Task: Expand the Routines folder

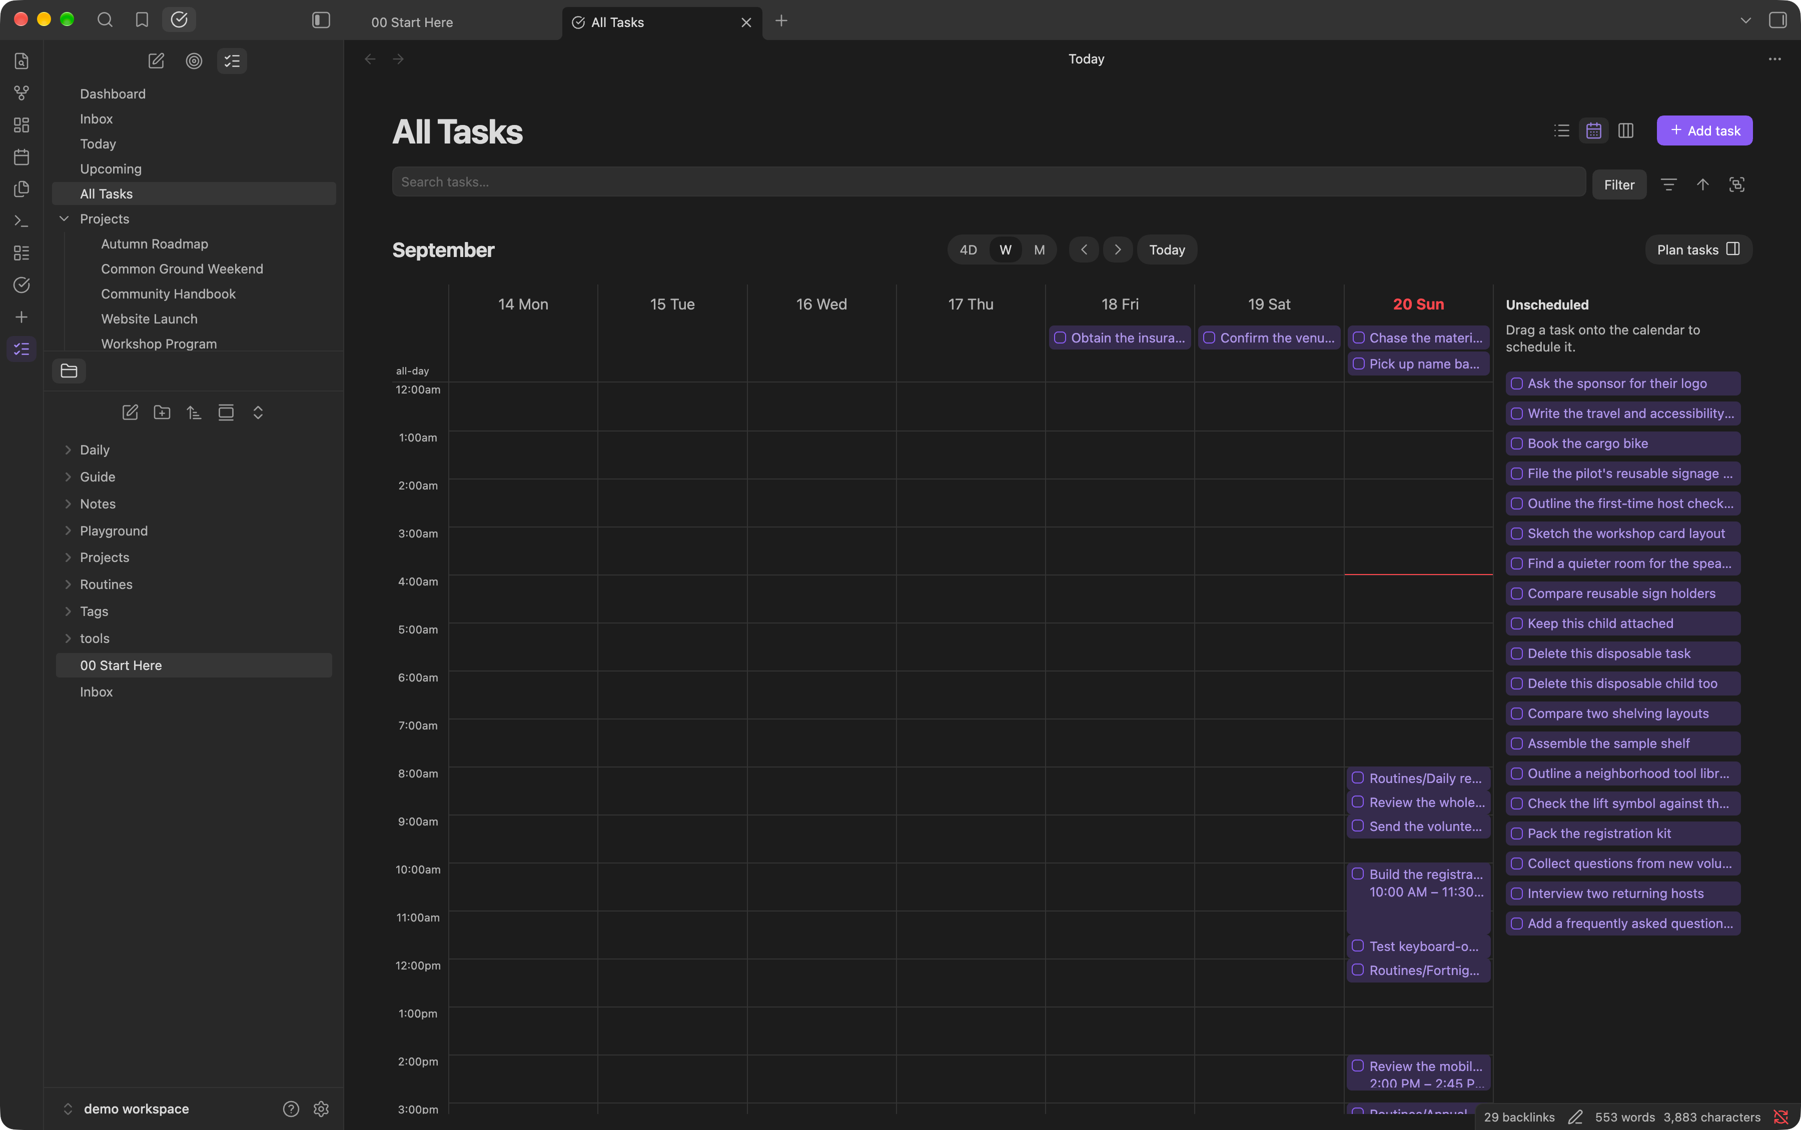Action: (68, 584)
